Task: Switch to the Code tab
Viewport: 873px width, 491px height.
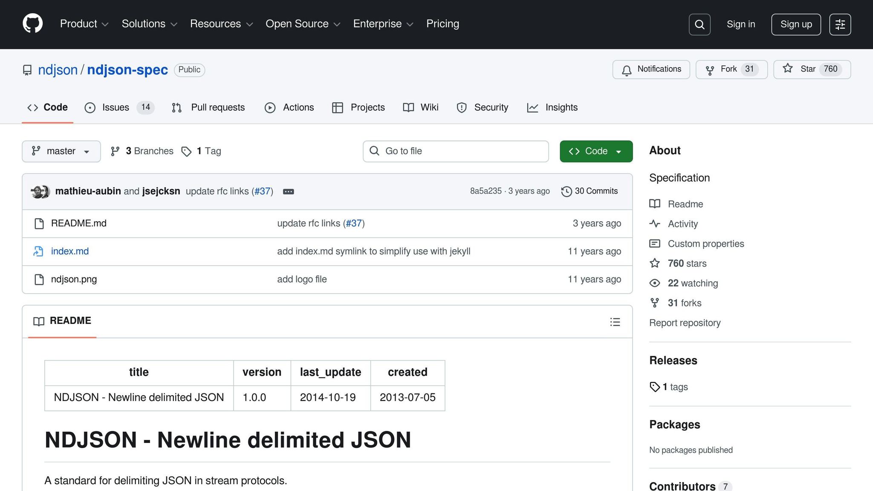Action: [x=47, y=107]
